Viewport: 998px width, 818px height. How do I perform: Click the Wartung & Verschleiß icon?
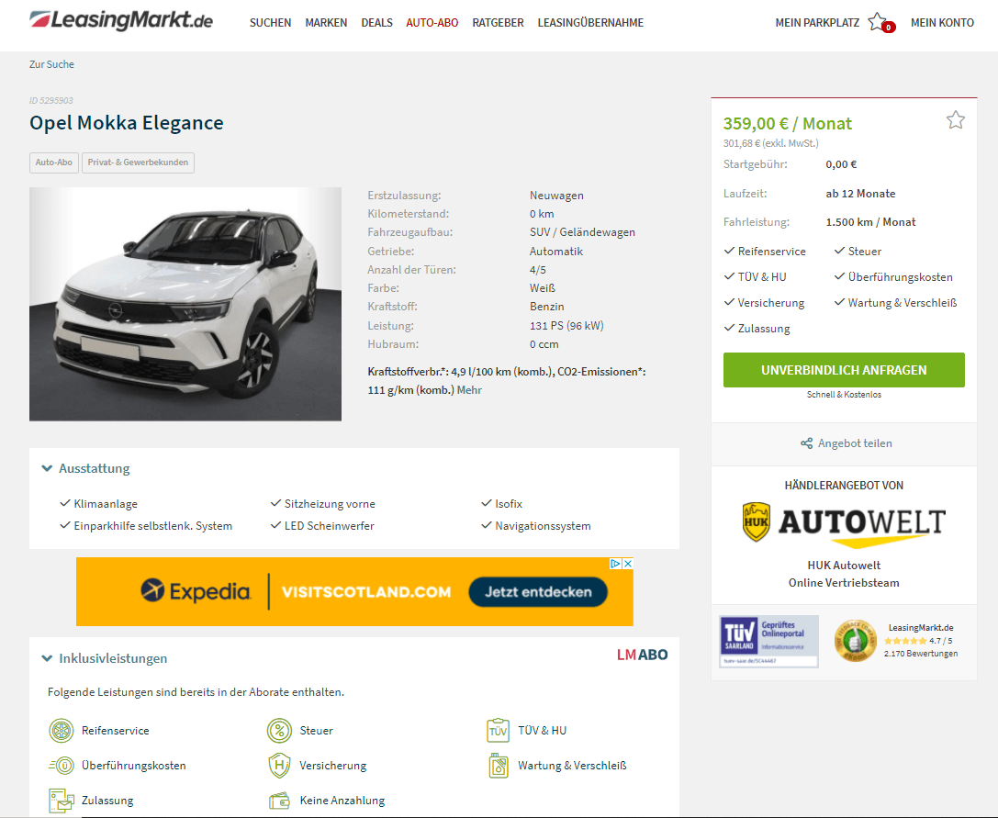(x=499, y=765)
